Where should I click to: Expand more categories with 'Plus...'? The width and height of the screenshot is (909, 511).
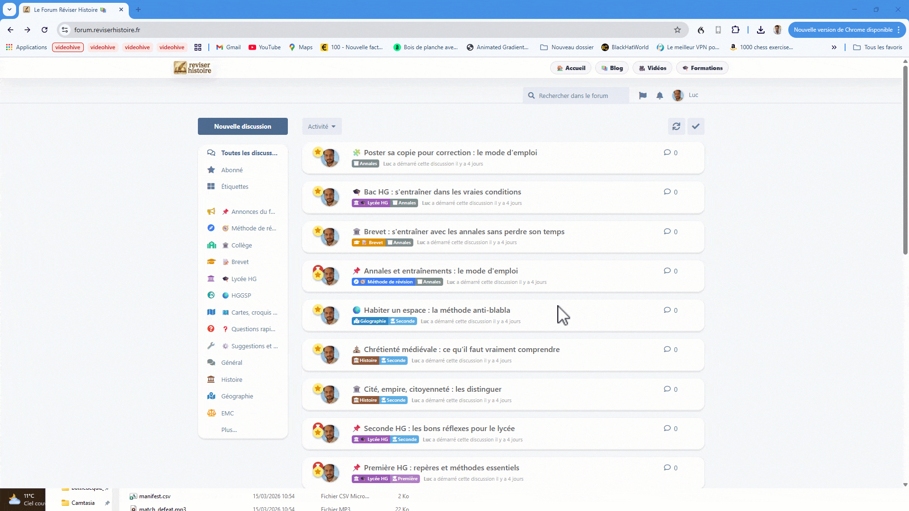(x=229, y=430)
